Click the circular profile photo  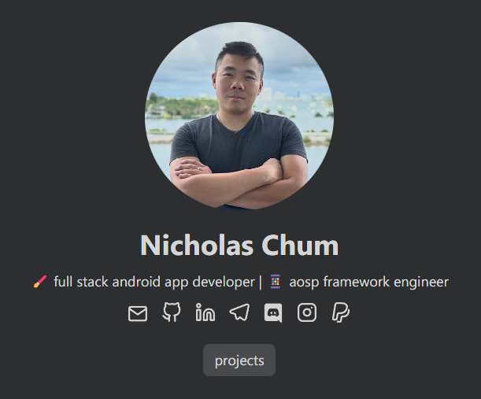pyautogui.click(x=239, y=116)
